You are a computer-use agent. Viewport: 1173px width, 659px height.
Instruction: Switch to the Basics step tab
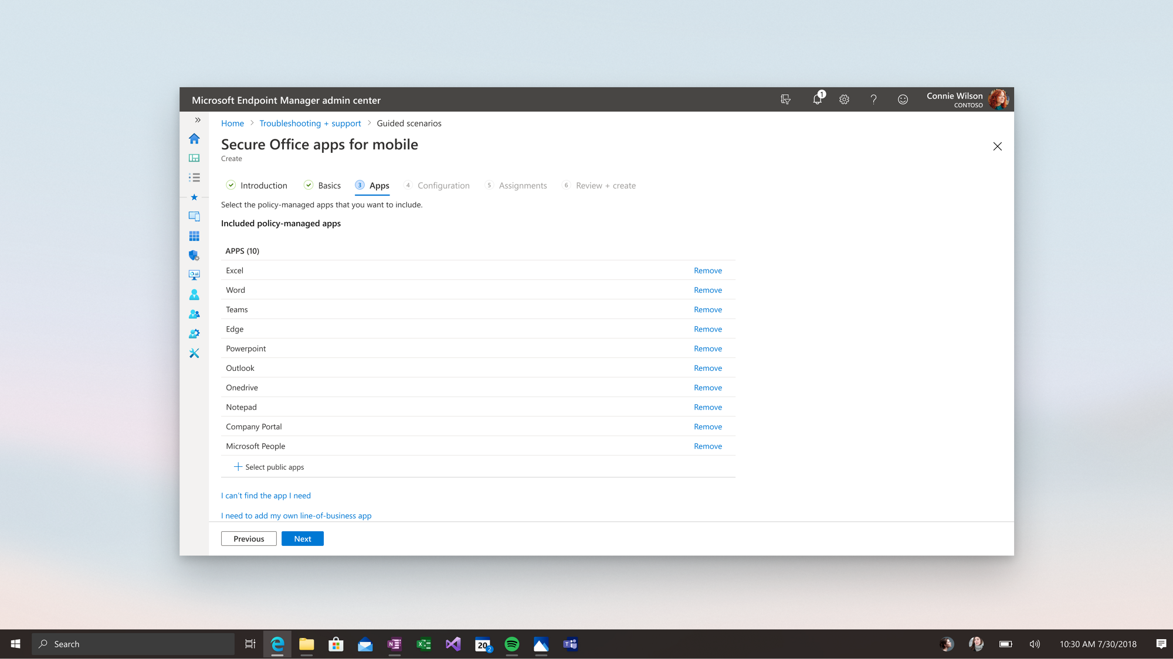point(322,186)
